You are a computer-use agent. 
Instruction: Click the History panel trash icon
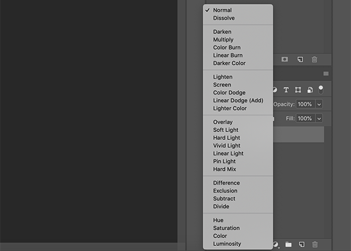point(315,59)
